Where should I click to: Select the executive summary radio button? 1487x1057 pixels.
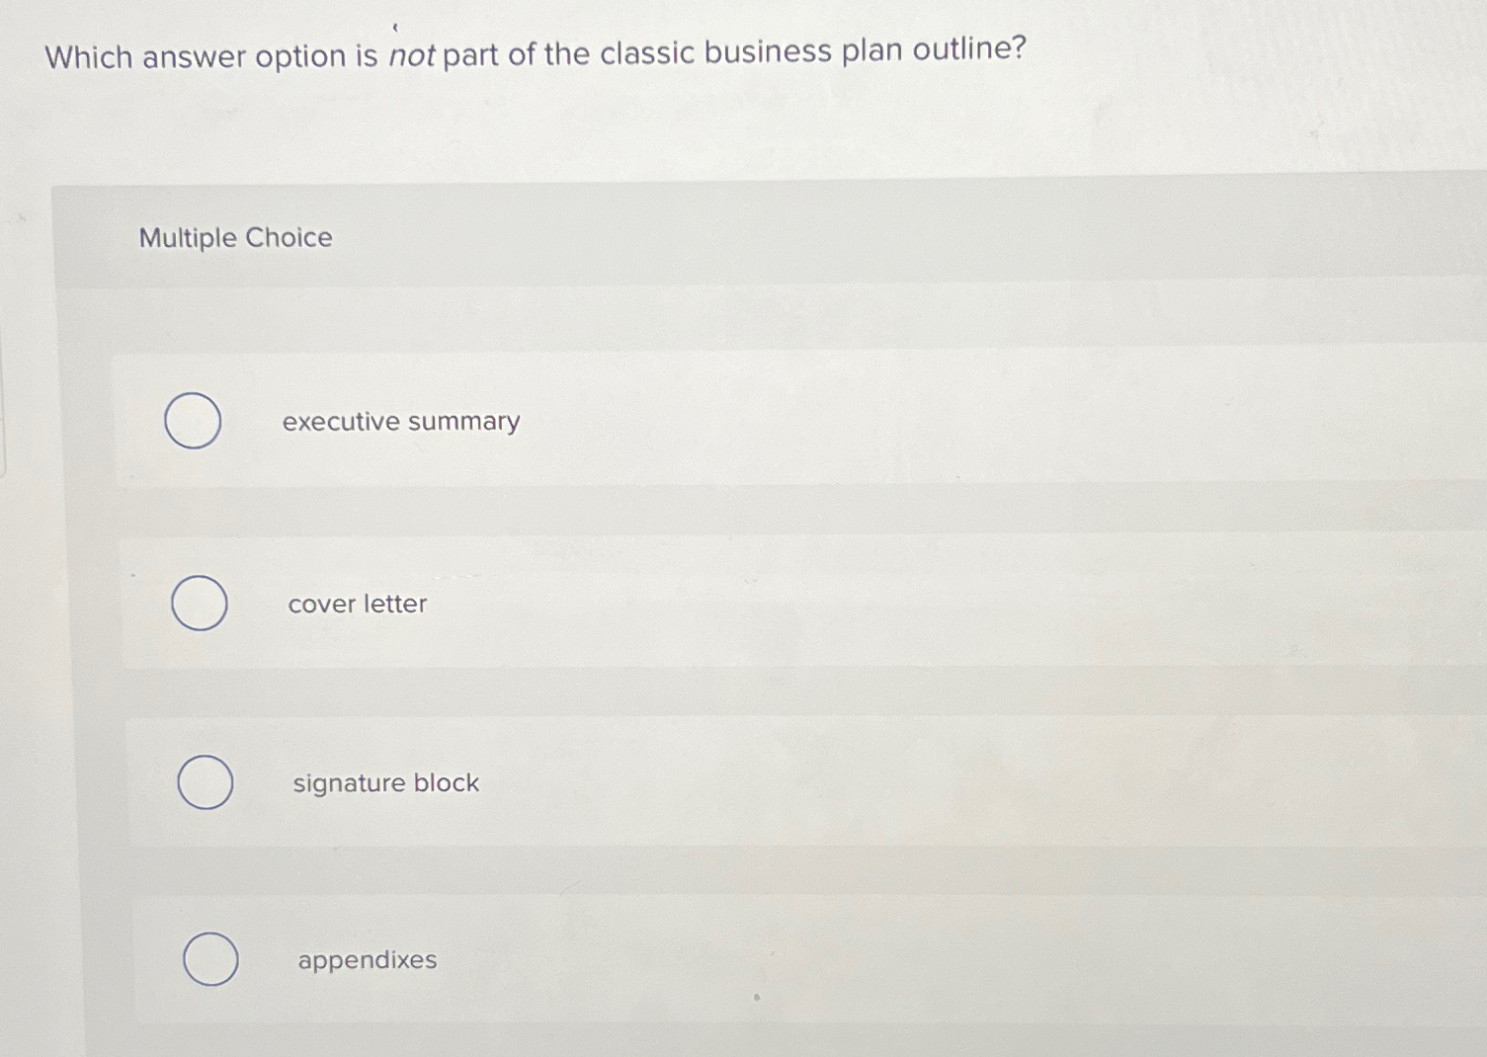[x=194, y=420]
